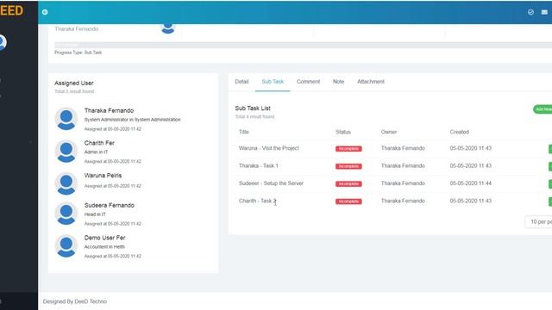552x310 pixels.
Task: Open the check-circle tasks icon in top bar
Action: click(x=530, y=12)
